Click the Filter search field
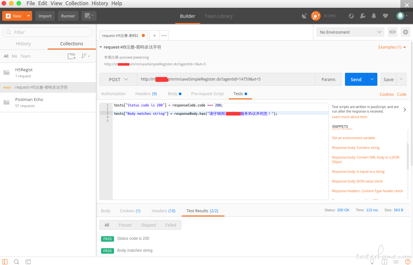The width and height of the screenshot is (413, 265). [47, 32]
